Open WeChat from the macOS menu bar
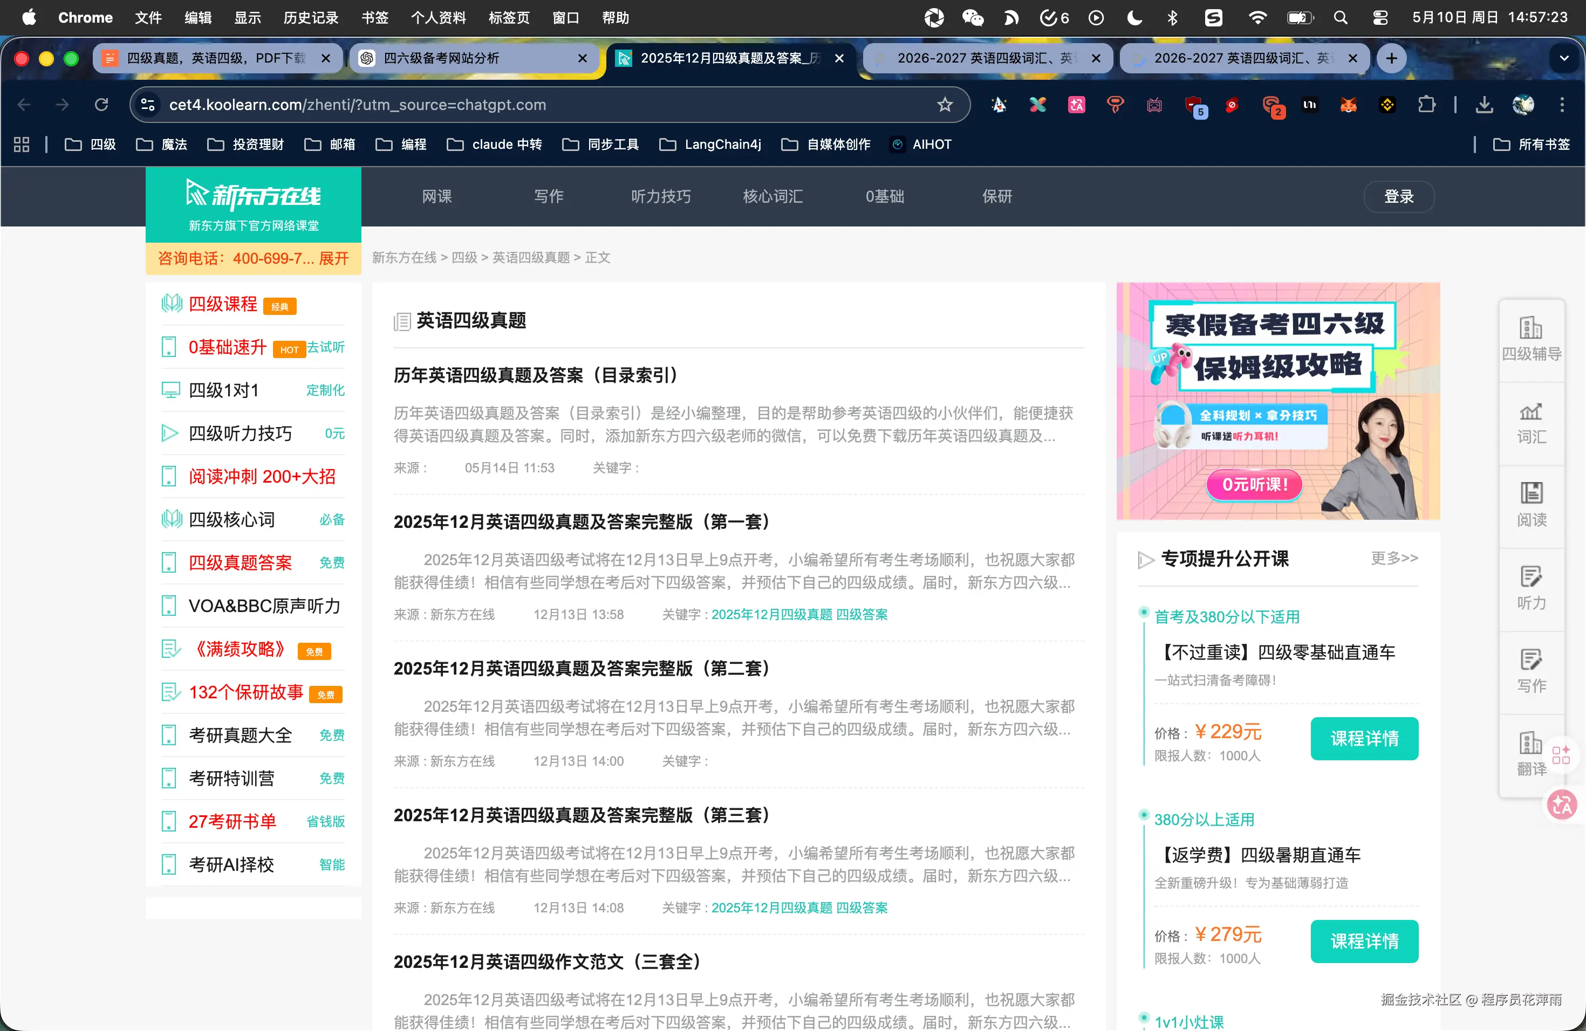The height and width of the screenshot is (1031, 1586). click(972, 17)
